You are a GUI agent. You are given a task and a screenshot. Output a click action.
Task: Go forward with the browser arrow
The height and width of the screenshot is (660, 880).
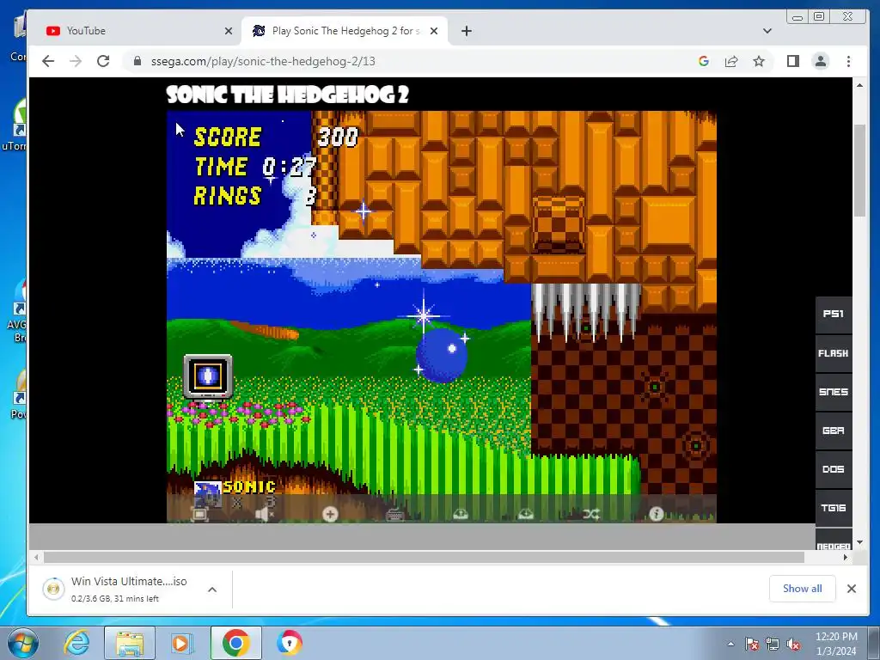[76, 61]
